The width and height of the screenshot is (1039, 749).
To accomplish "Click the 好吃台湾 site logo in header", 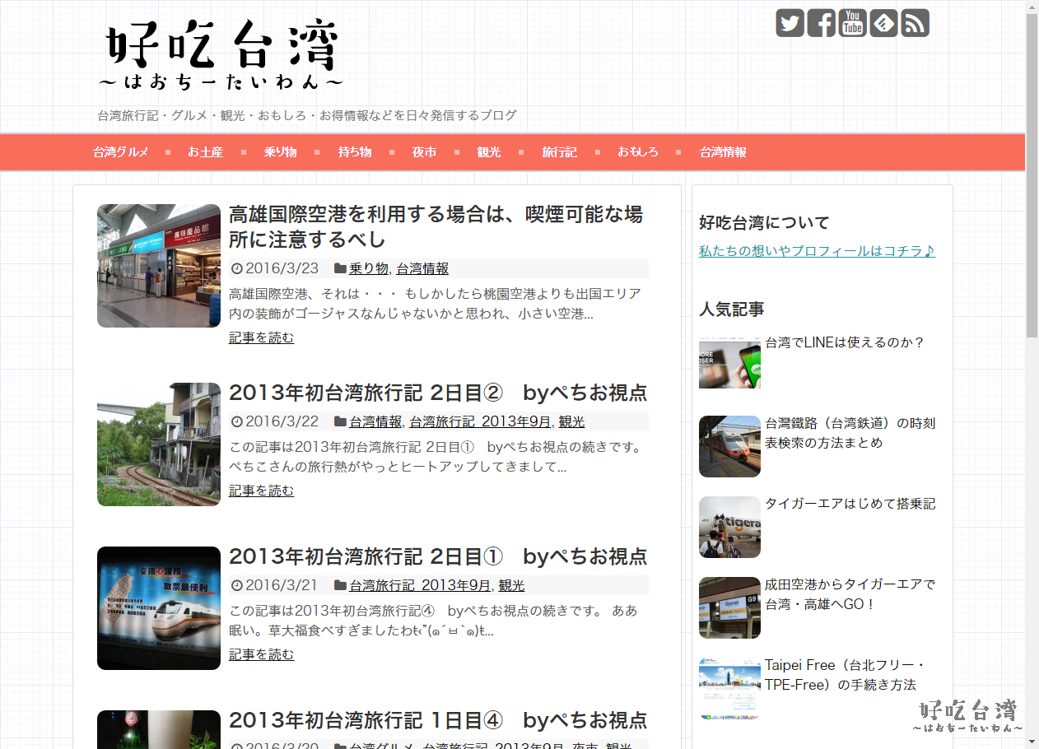I will (221, 55).
